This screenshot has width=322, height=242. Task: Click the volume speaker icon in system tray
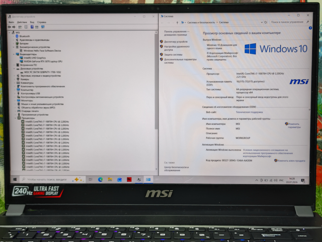coord(275,180)
